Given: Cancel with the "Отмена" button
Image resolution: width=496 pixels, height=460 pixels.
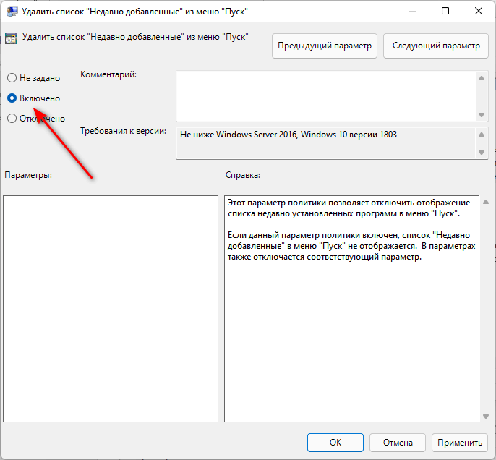Looking at the screenshot, I should pyautogui.click(x=398, y=443).
